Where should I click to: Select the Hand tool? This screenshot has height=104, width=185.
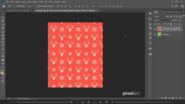(3, 60)
